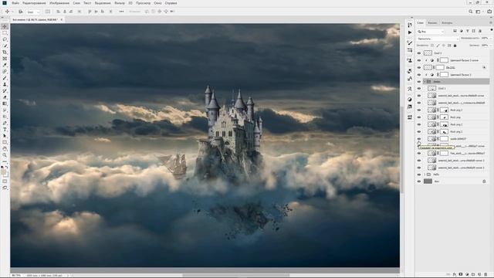The image size is (494, 278).
Task: Open workspace switcher in options bar
Action: click(479, 12)
